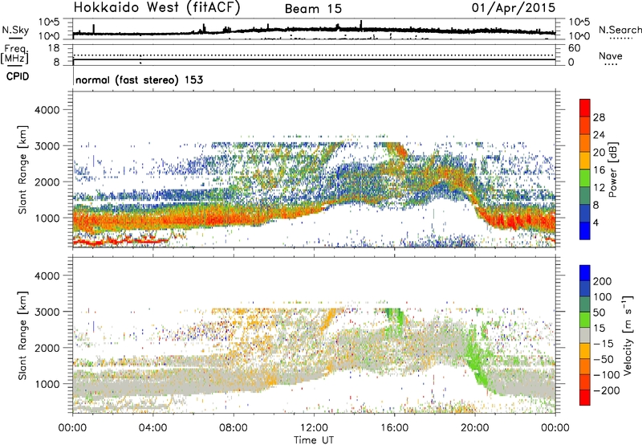642x445 pixels.
Task: Click the '4000' tick of the velocity panel
Action: pyautogui.click(x=47, y=276)
